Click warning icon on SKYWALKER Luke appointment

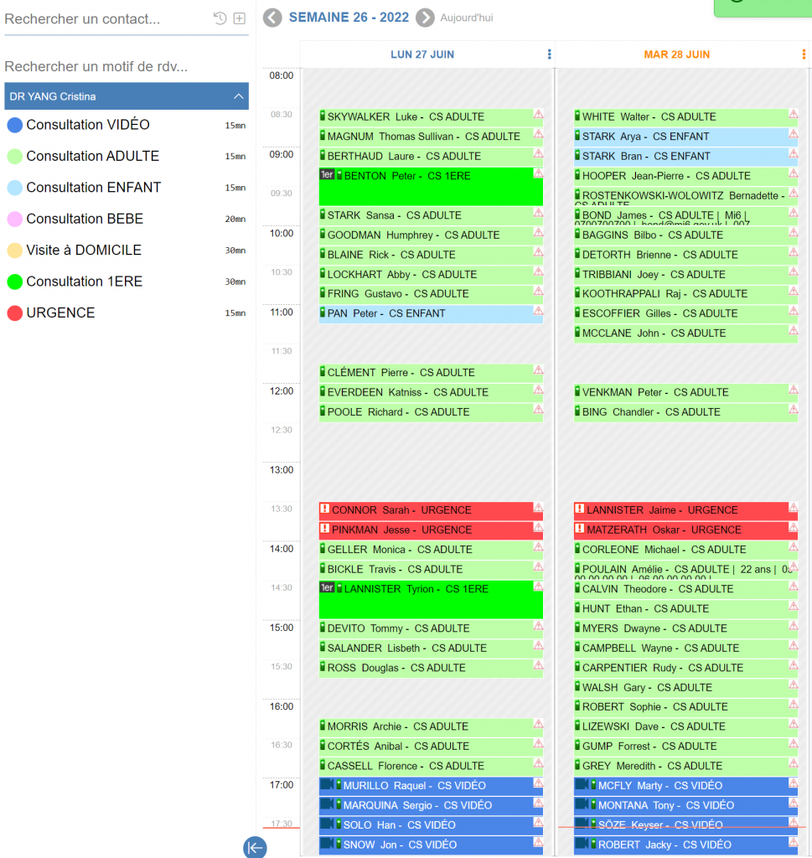[x=538, y=114]
